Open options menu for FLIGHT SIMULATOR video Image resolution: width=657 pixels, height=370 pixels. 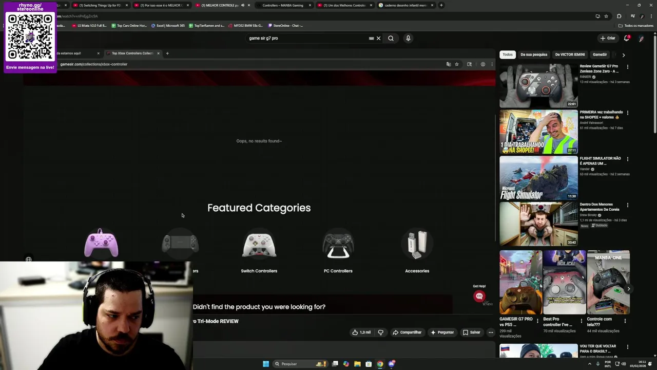coord(627,159)
